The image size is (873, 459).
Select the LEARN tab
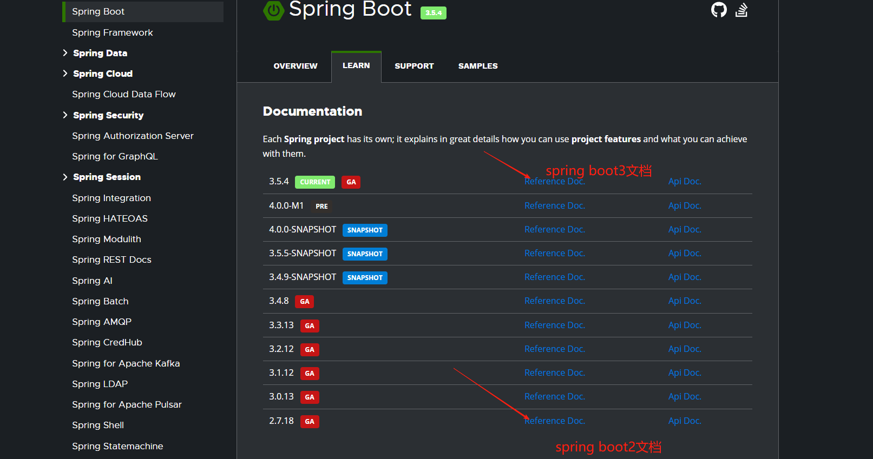tap(356, 66)
